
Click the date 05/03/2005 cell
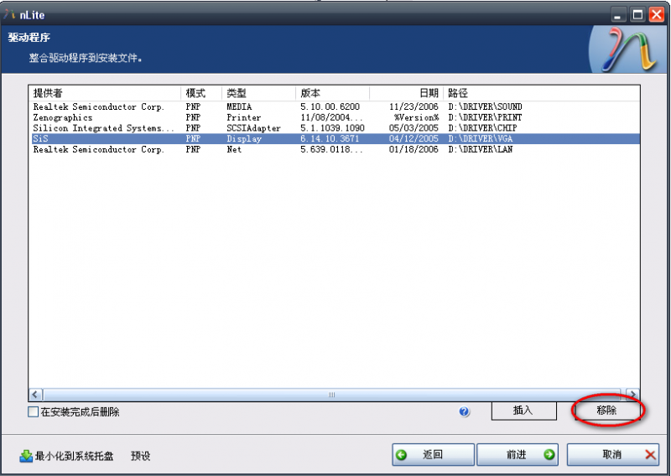tap(414, 128)
